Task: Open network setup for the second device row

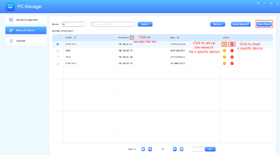Action: (x=224, y=51)
